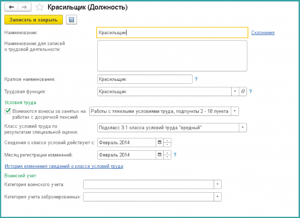This screenshot has width=300, height=218.
Task: Open the Категория воинского учета dropdown
Action: coord(218,184)
